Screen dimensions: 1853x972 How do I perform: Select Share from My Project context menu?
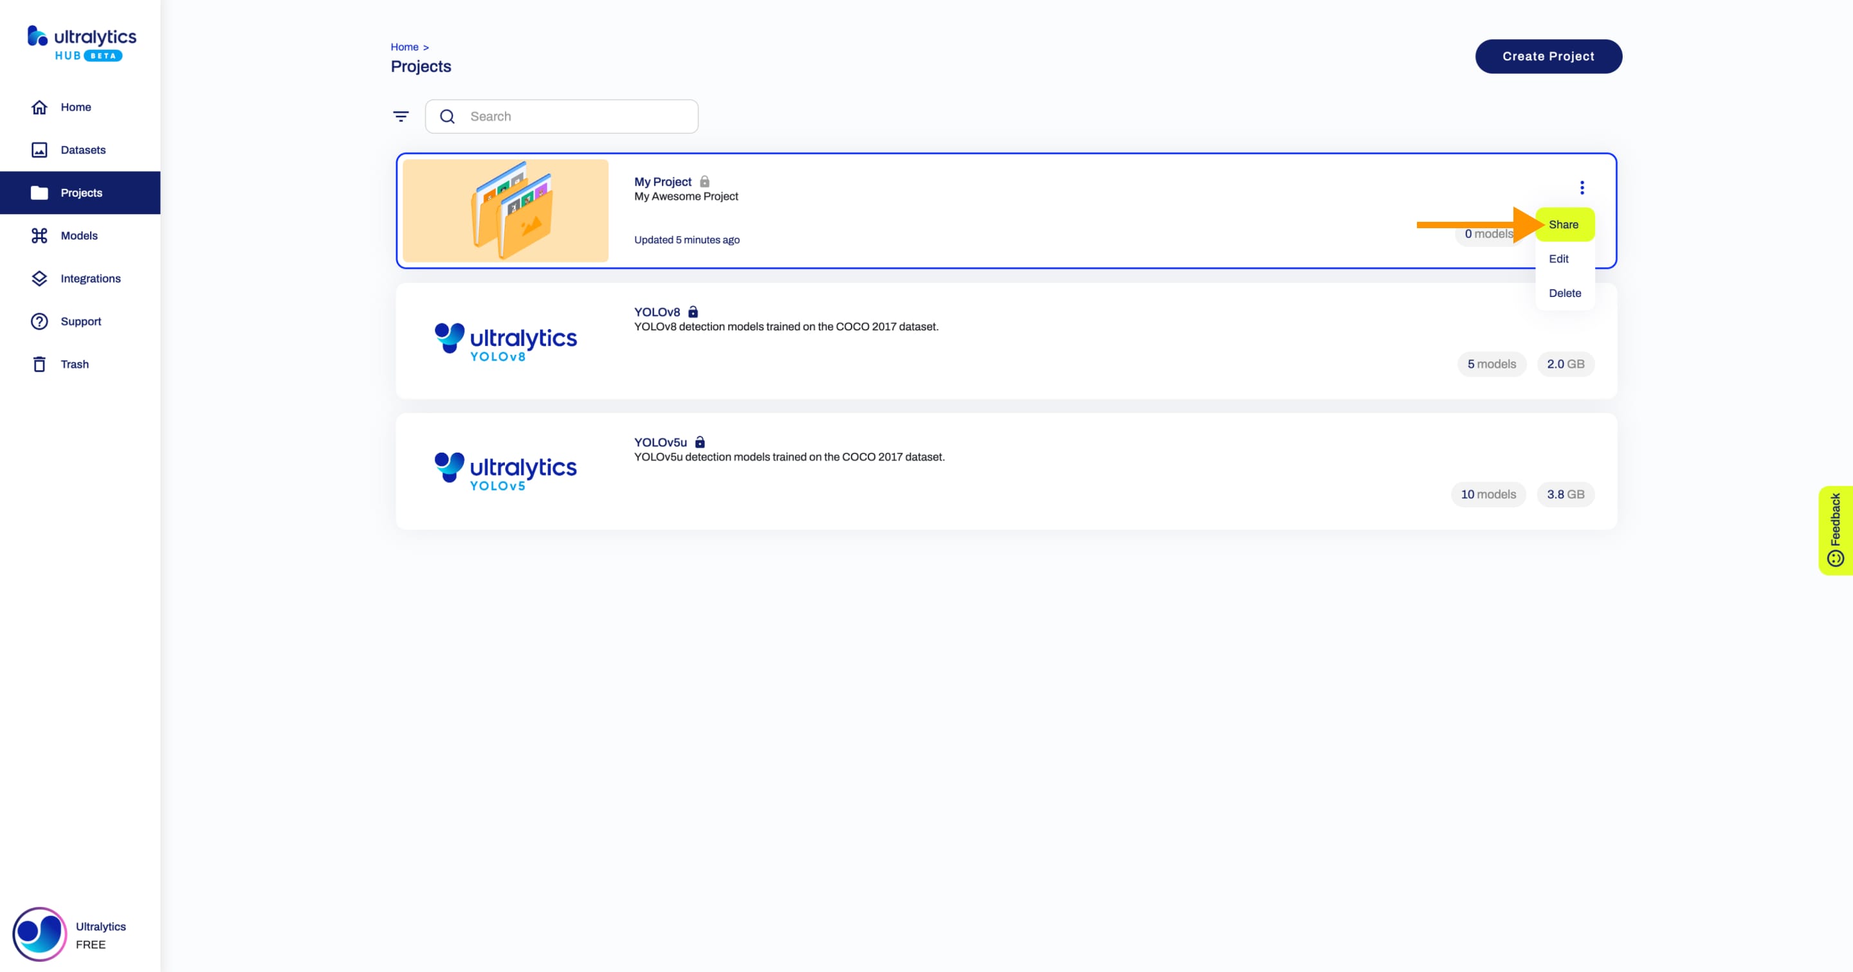(1564, 224)
